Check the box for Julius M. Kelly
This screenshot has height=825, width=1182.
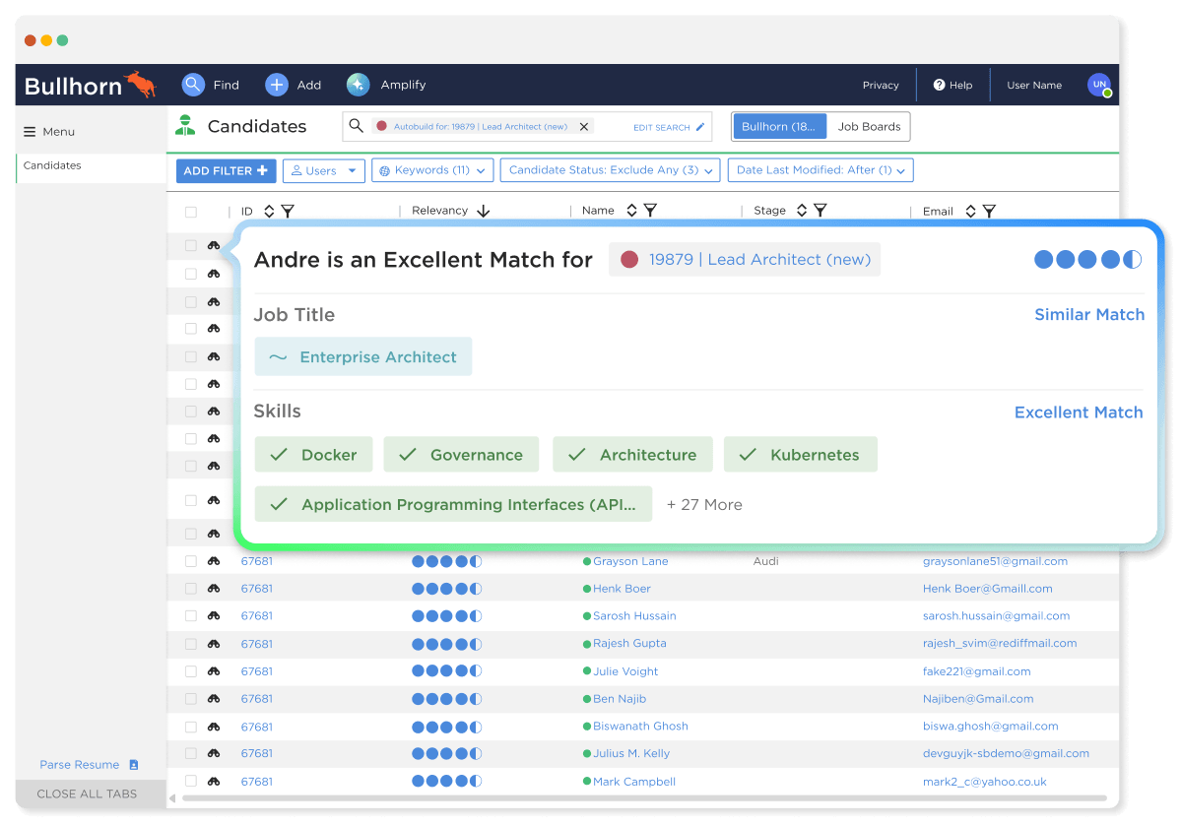click(191, 754)
